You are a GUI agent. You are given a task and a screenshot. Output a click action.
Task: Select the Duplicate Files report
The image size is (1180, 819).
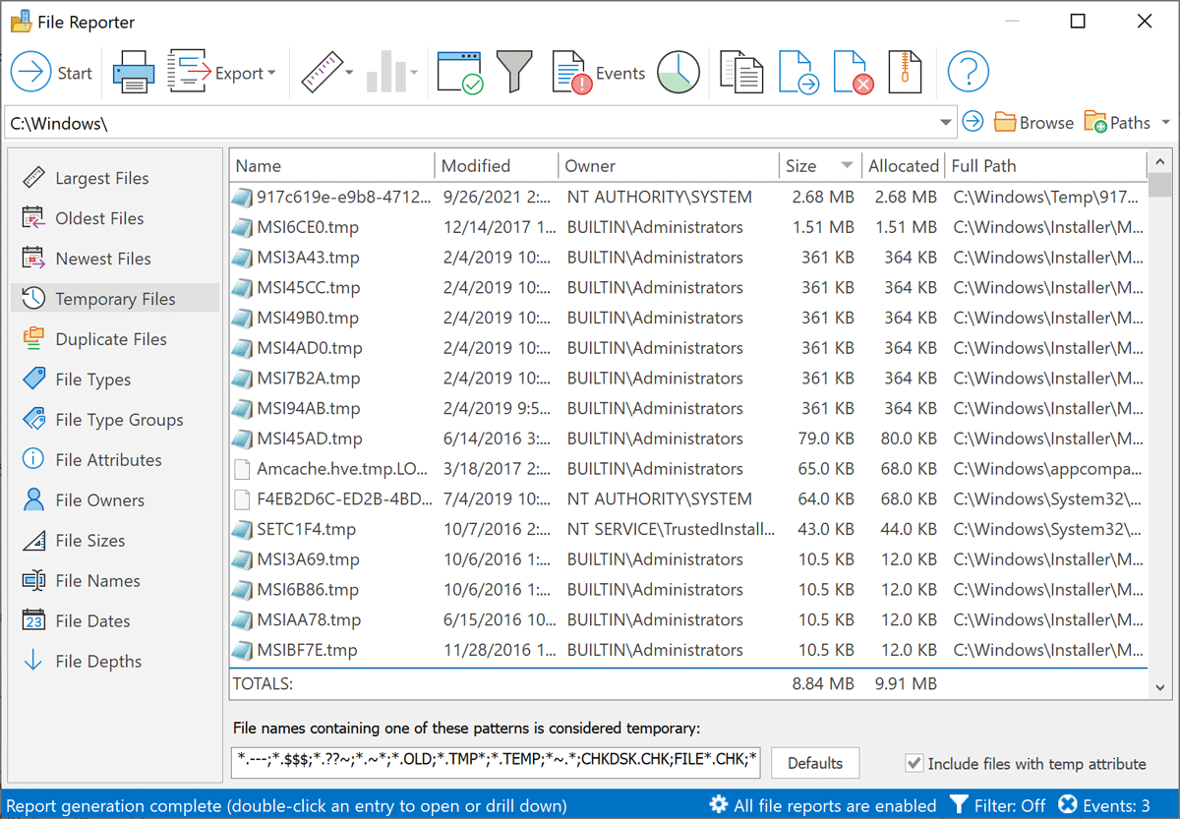point(115,339)
